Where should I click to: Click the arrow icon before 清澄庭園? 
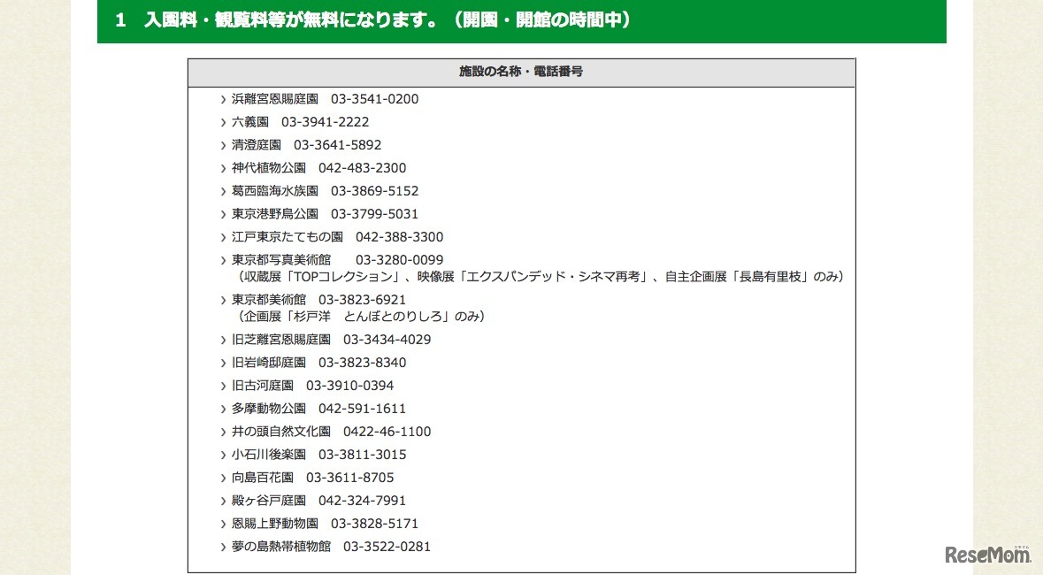point(222,144)
